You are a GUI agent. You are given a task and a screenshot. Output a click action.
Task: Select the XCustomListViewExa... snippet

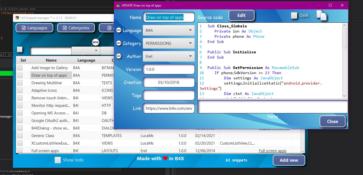click(50, 143)
